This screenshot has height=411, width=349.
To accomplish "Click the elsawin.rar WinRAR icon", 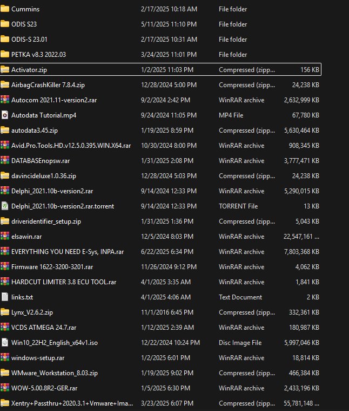I will pyautogui.click(x=5, y=237).
